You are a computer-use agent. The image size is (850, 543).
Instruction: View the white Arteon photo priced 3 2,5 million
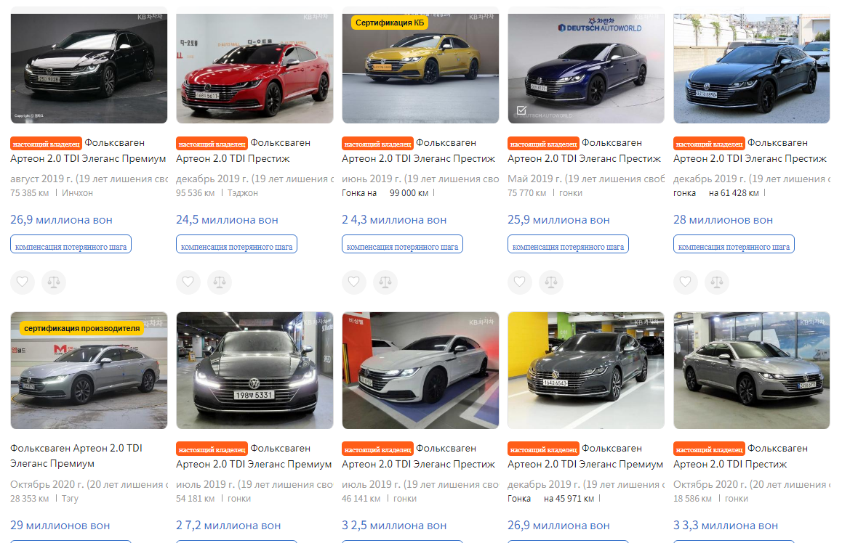click(x=421, y=370)
